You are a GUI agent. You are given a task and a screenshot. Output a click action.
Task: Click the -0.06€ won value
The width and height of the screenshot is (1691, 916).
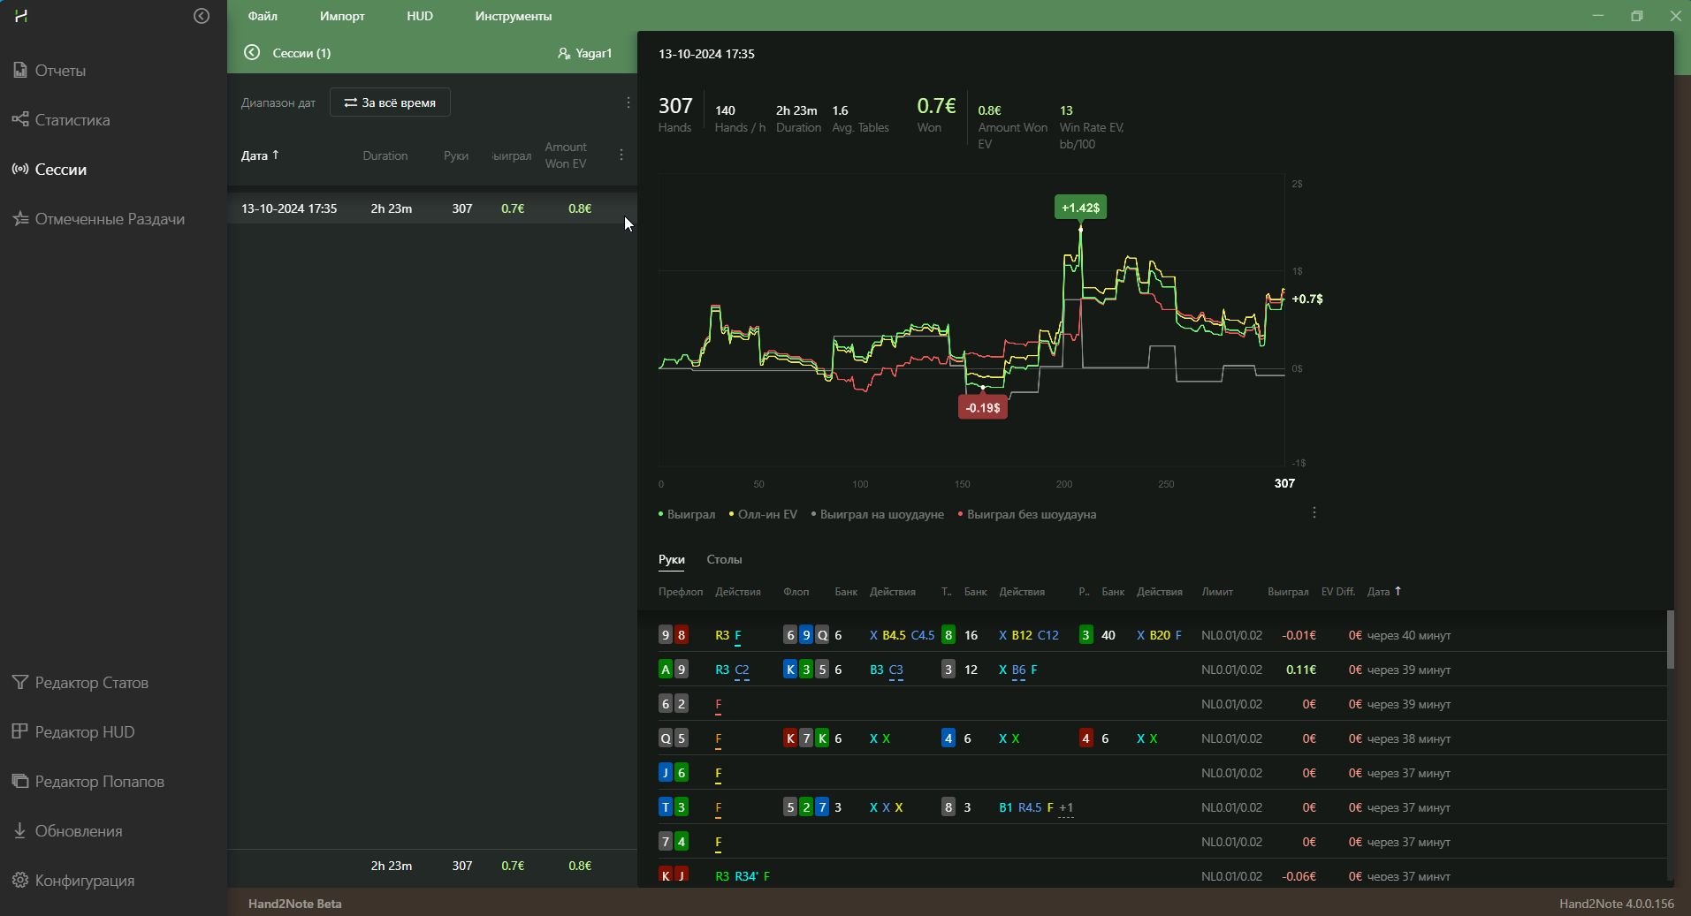coord(1299,876)
